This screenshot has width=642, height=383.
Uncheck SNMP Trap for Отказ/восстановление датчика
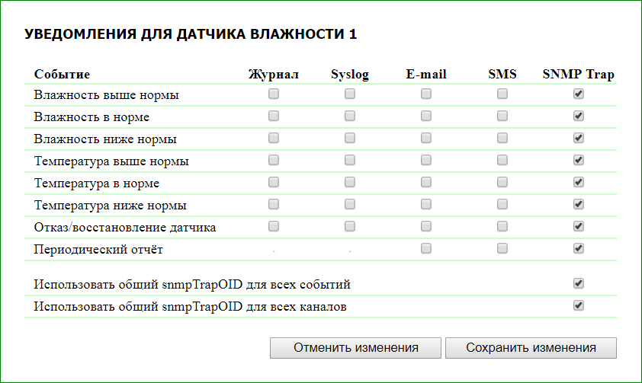pyautogui.click(x=579, y=226)
